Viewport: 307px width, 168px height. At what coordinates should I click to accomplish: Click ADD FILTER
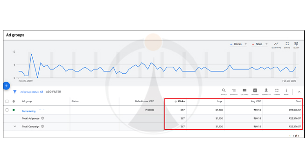click(x=54, y=91)
